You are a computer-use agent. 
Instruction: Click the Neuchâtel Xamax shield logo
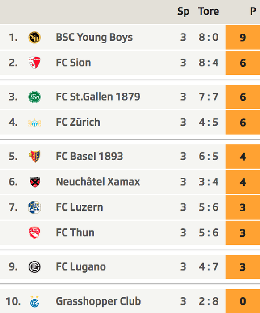click(35, 182)
